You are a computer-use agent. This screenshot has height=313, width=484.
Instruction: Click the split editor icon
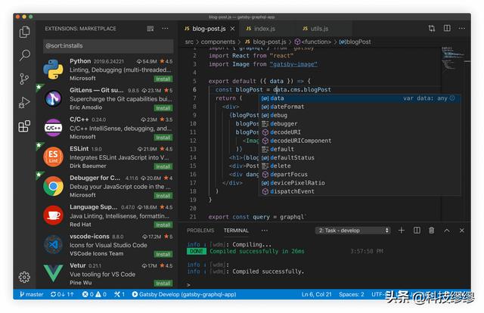point(447,28)
